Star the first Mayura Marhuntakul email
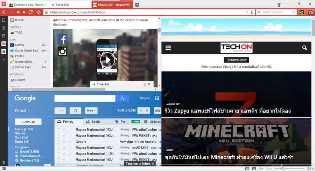 64,130
